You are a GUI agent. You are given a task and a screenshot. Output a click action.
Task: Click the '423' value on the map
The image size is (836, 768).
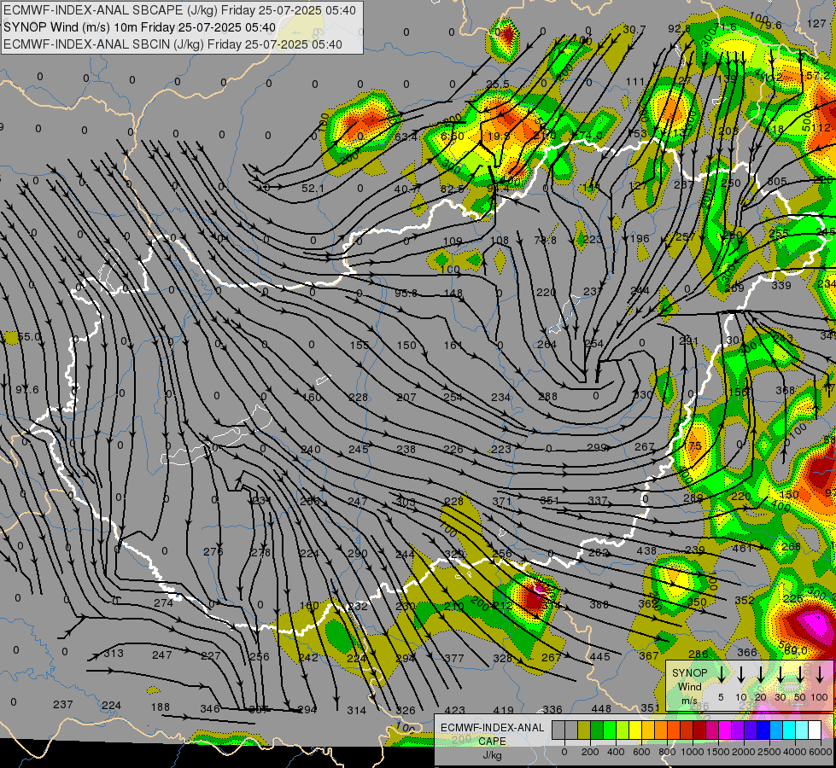point(454,710)
